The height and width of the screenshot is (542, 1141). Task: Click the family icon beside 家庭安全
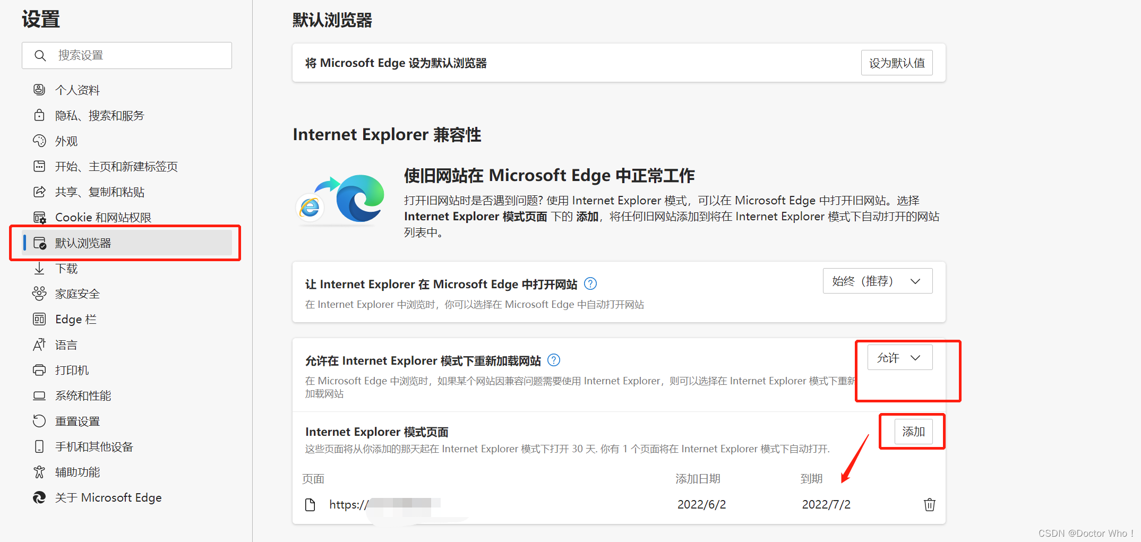click(x=39, y=294)
